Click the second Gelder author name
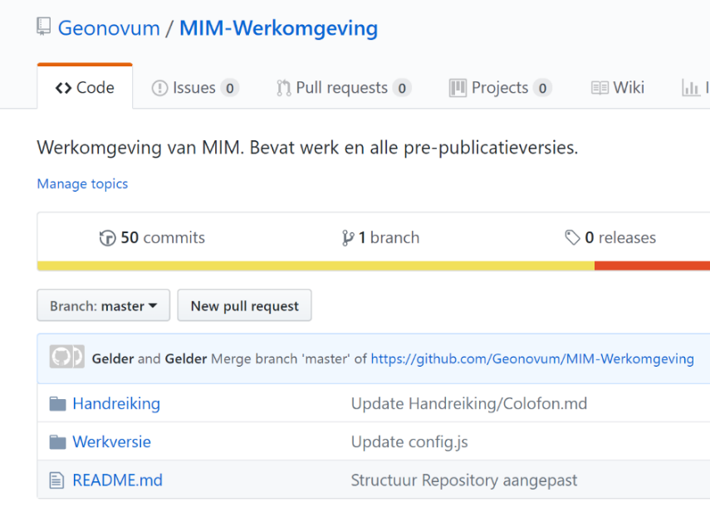Image resolution: width=710 pixels, height=507 pixels. [186, 358]
